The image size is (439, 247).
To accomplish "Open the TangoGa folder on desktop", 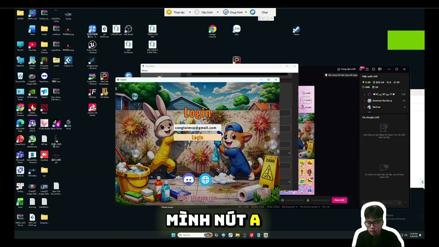I will pyautogui.click(x=44, y=219).
